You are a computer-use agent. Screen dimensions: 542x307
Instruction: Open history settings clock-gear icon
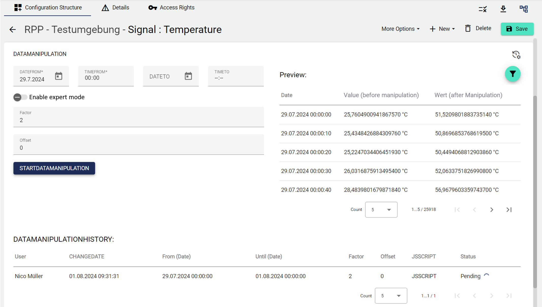(516, 55)
